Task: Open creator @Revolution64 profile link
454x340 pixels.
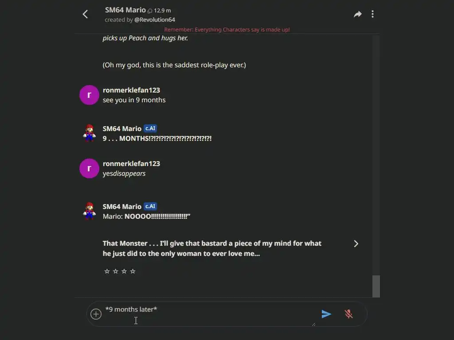Action: 155,20
